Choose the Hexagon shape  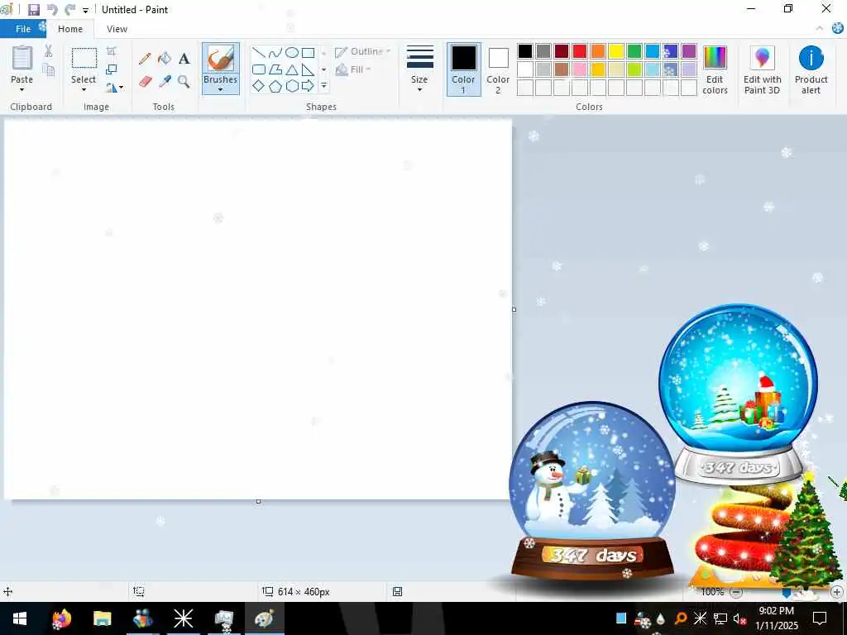tap(292, 86)
